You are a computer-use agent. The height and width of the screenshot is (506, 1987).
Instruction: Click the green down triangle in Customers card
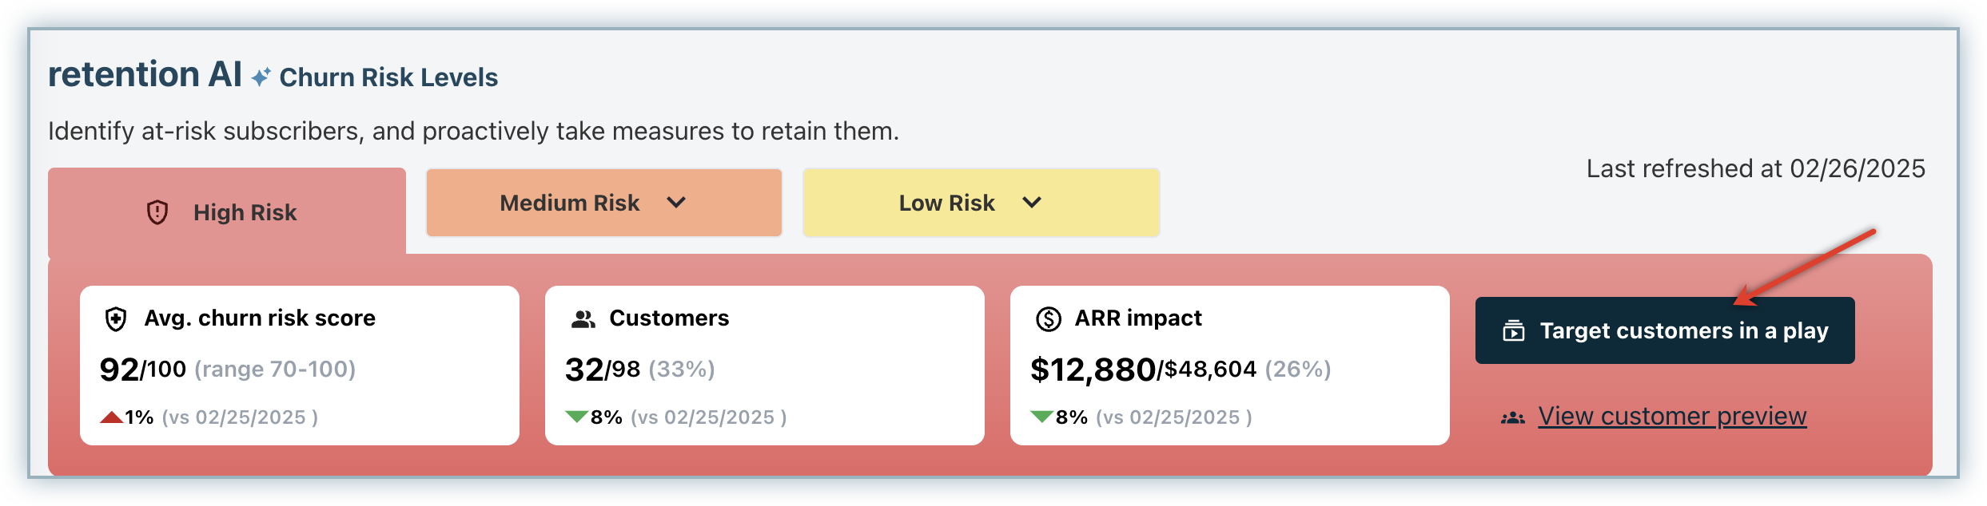pyautogui.click(x=576, y=417)
